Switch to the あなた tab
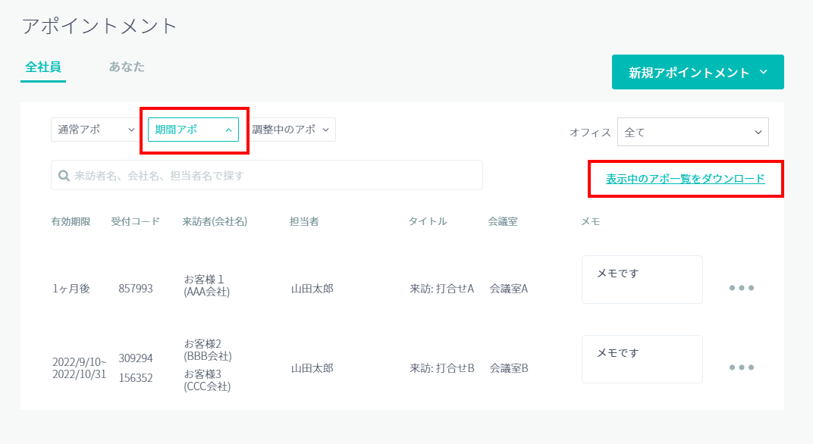This screenshot has width=813, height=444. coord(127,67)
